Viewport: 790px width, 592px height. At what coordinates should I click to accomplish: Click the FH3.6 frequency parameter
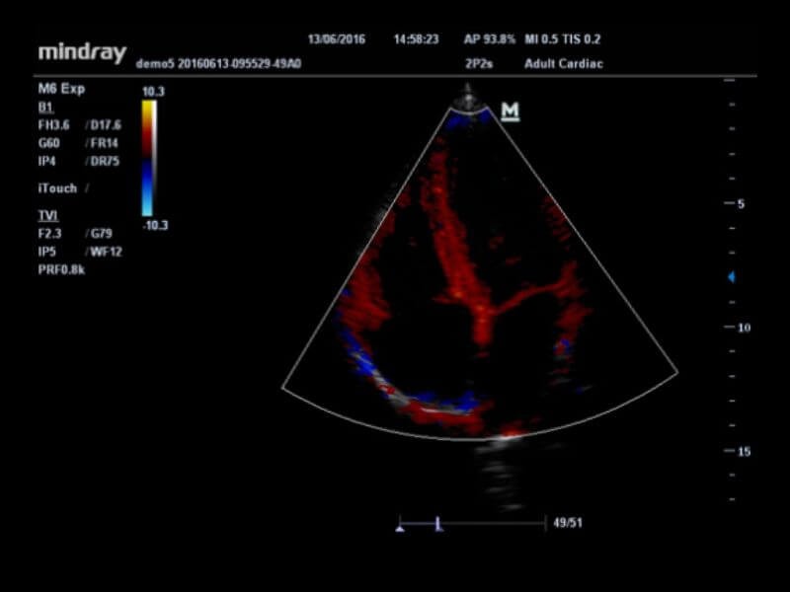tap(53, 123)
